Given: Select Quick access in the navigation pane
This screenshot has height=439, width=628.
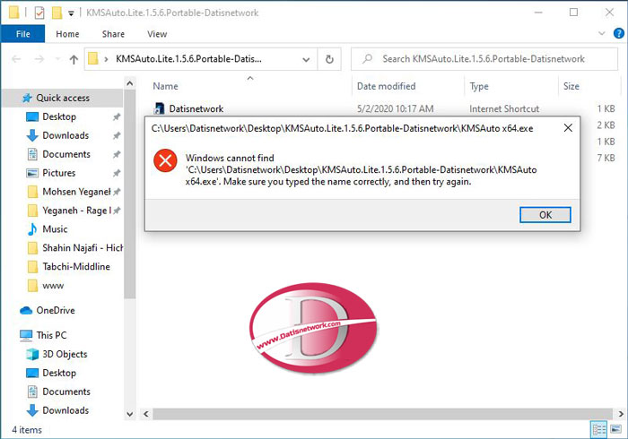Looking at the screenshot, I should point(63,98).
